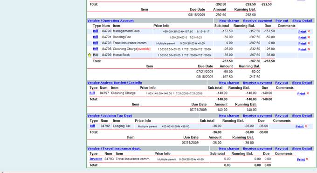Click Pay out for Lodging Tax Dept
Screen dimensions: 317x173
point(282,115)
